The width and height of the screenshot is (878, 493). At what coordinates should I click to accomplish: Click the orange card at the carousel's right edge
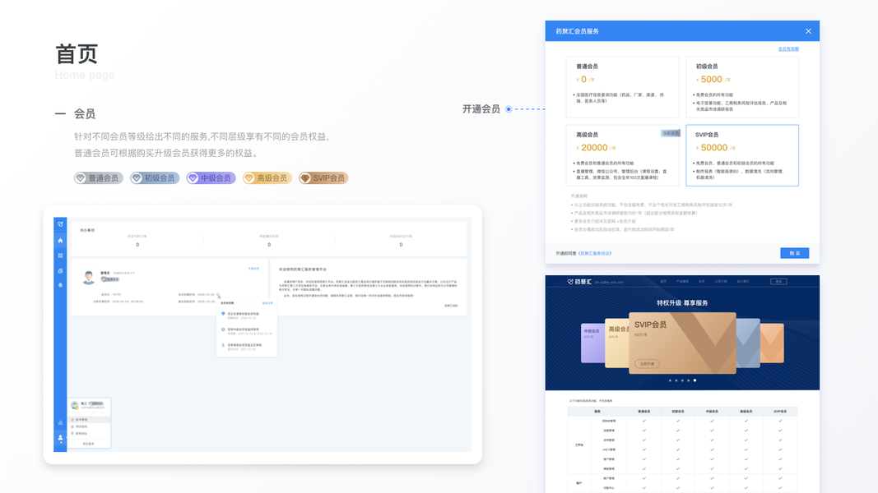click(772, 343)
